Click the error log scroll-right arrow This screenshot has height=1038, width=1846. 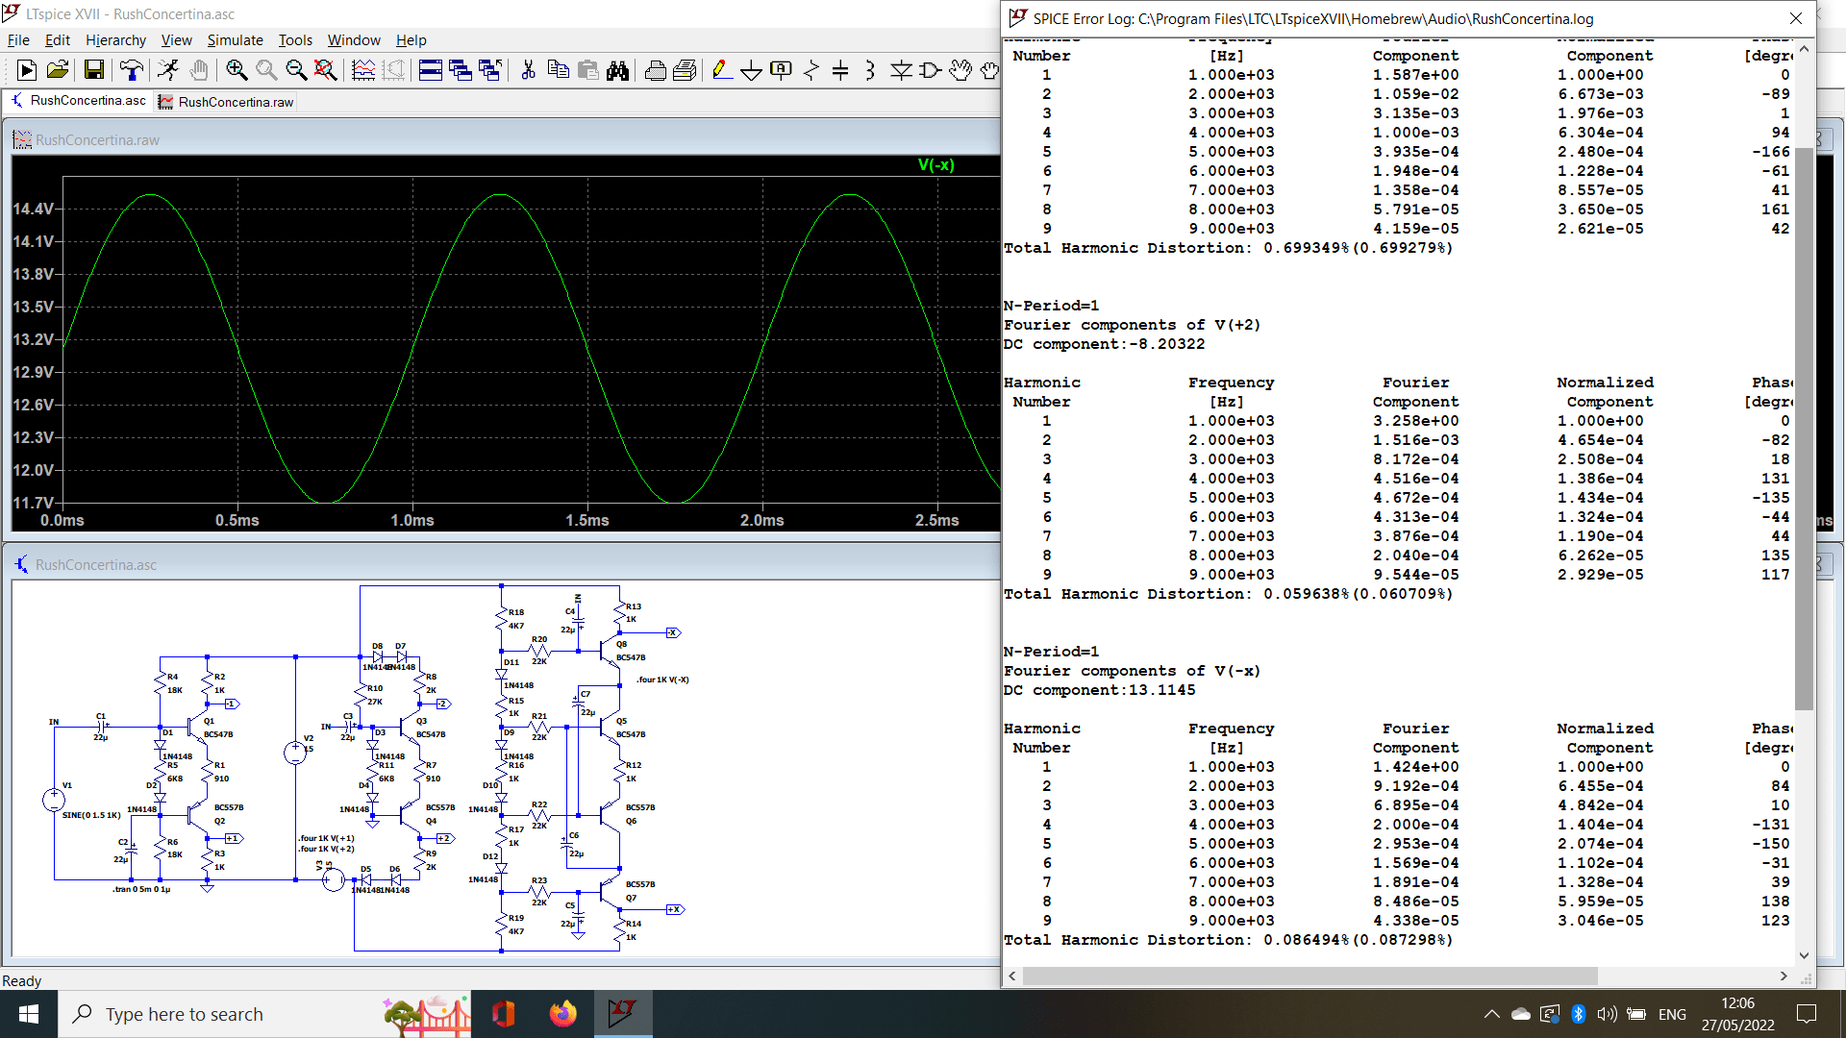(x=1784, y=976)
